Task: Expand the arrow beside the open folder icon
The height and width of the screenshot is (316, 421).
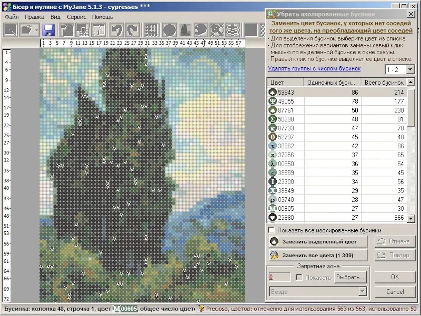Action: click(37, 30)
